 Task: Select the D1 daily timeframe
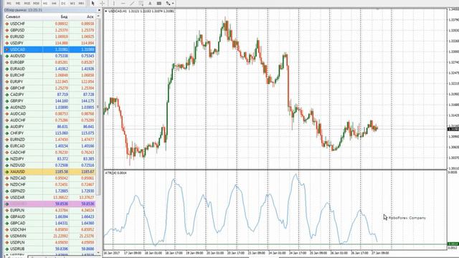[63, 3]
